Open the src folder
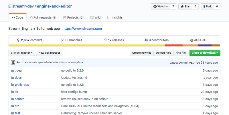Image resolution: width=229 pixels, height=115 pixels. click(x=17, y=106)
